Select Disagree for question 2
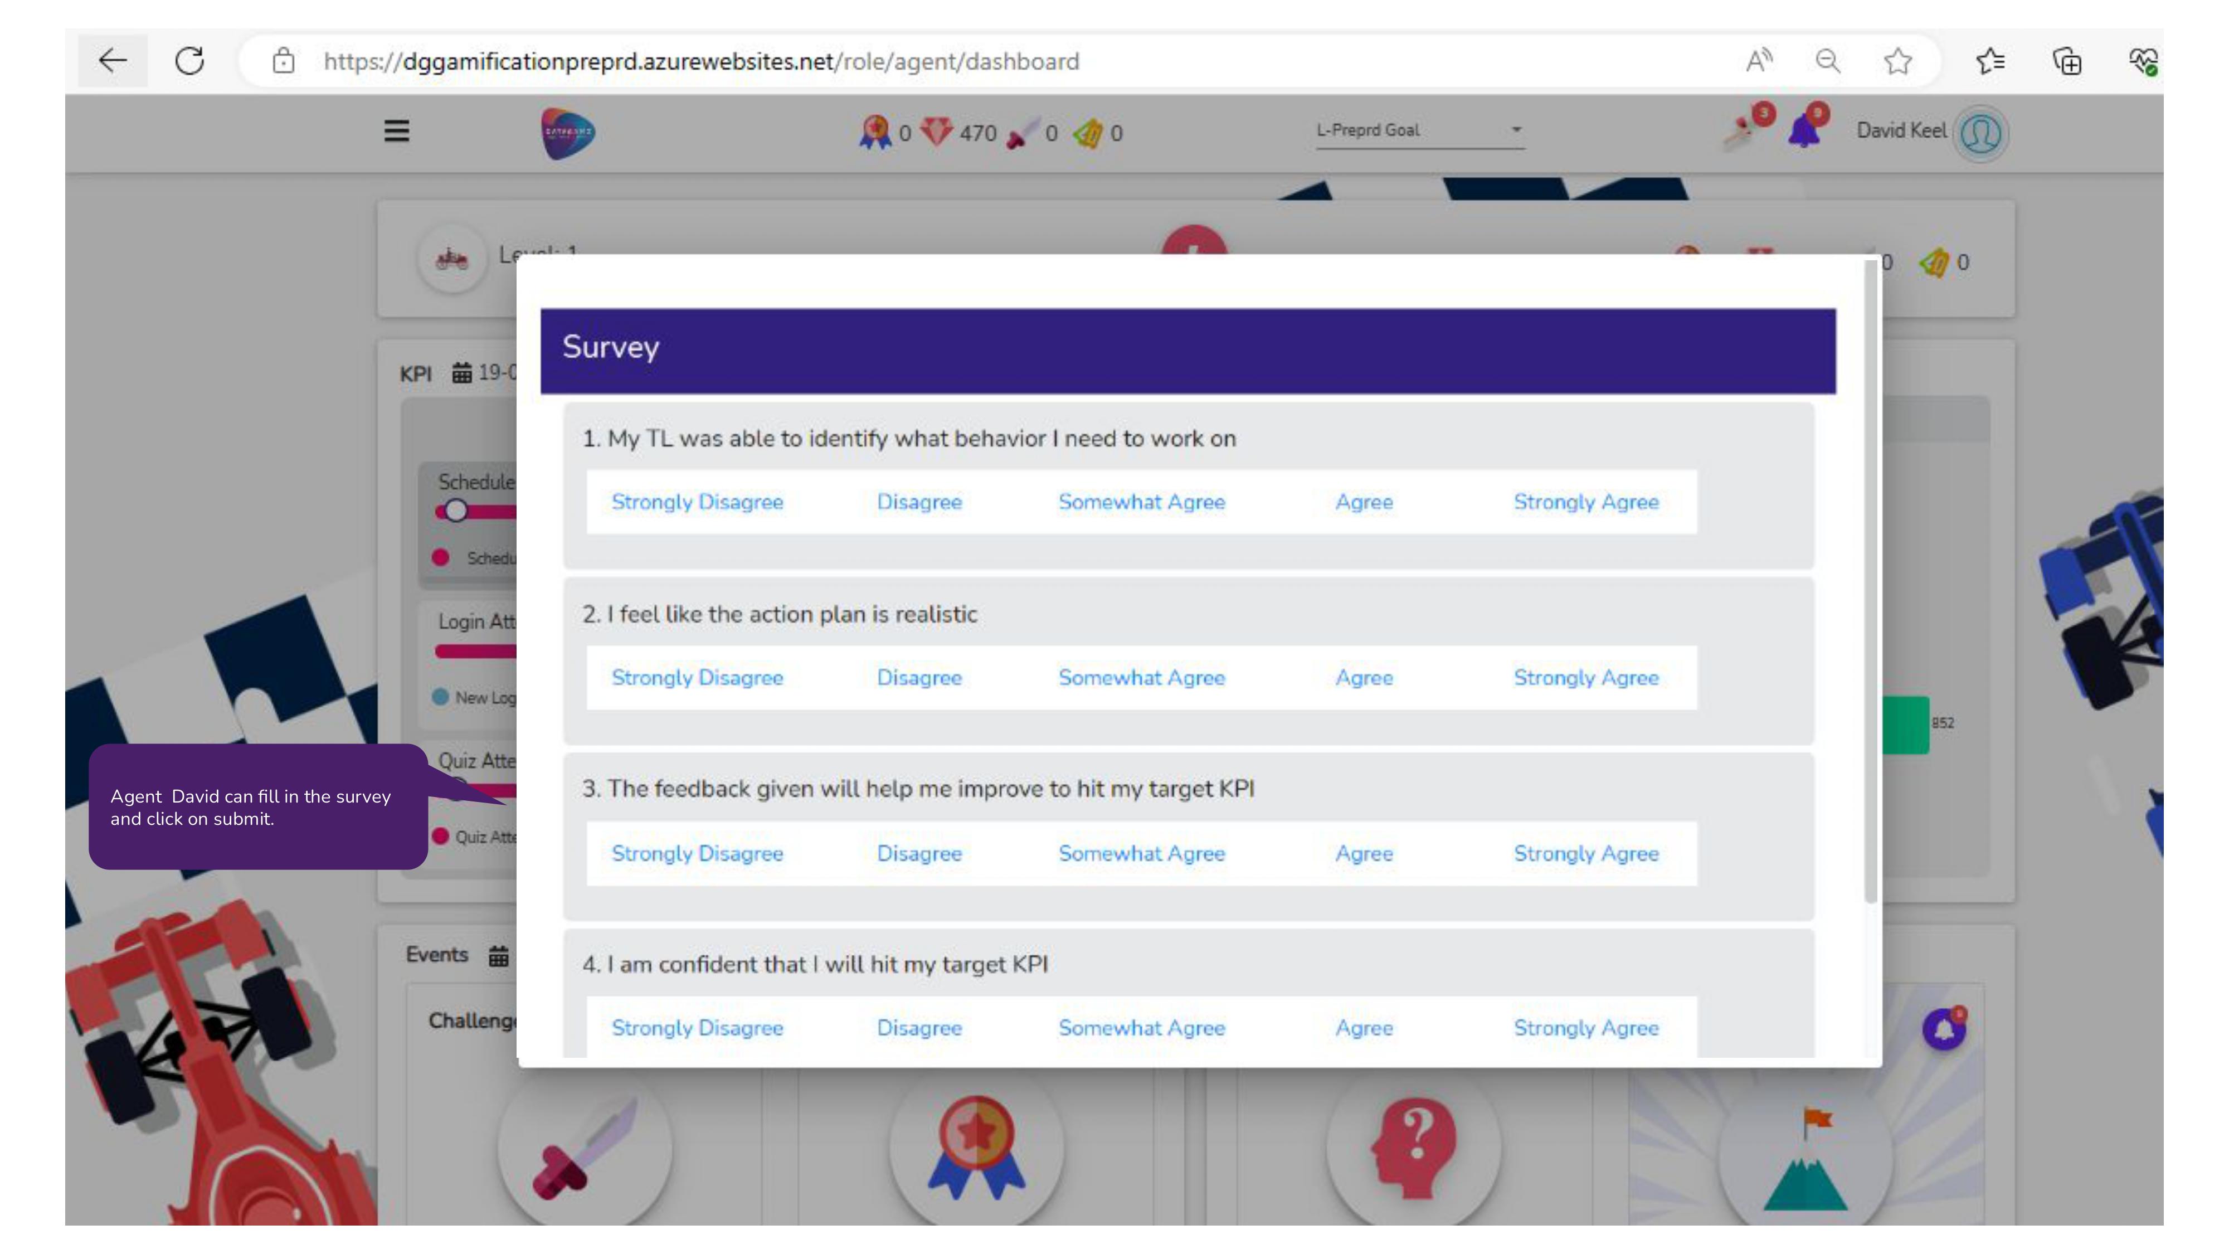 pos(919,678)
